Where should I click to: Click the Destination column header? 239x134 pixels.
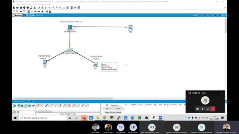point(149,105)
